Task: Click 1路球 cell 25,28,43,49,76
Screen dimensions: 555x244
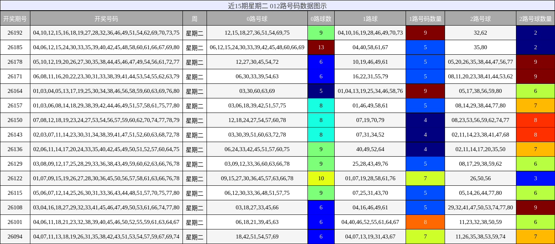Action: 370,164
